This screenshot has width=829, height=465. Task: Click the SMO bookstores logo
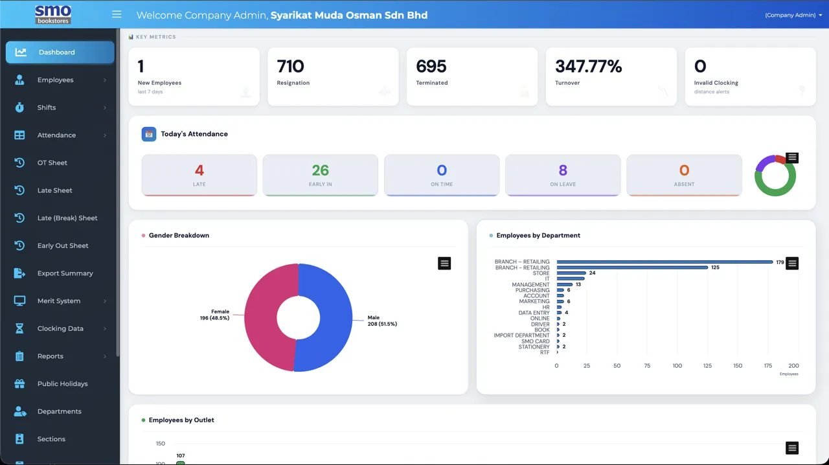(x=52, y=14)
